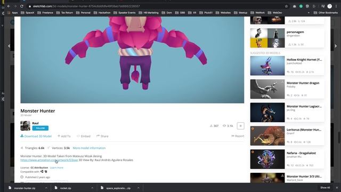Like the model with the star button

(240, 126)
